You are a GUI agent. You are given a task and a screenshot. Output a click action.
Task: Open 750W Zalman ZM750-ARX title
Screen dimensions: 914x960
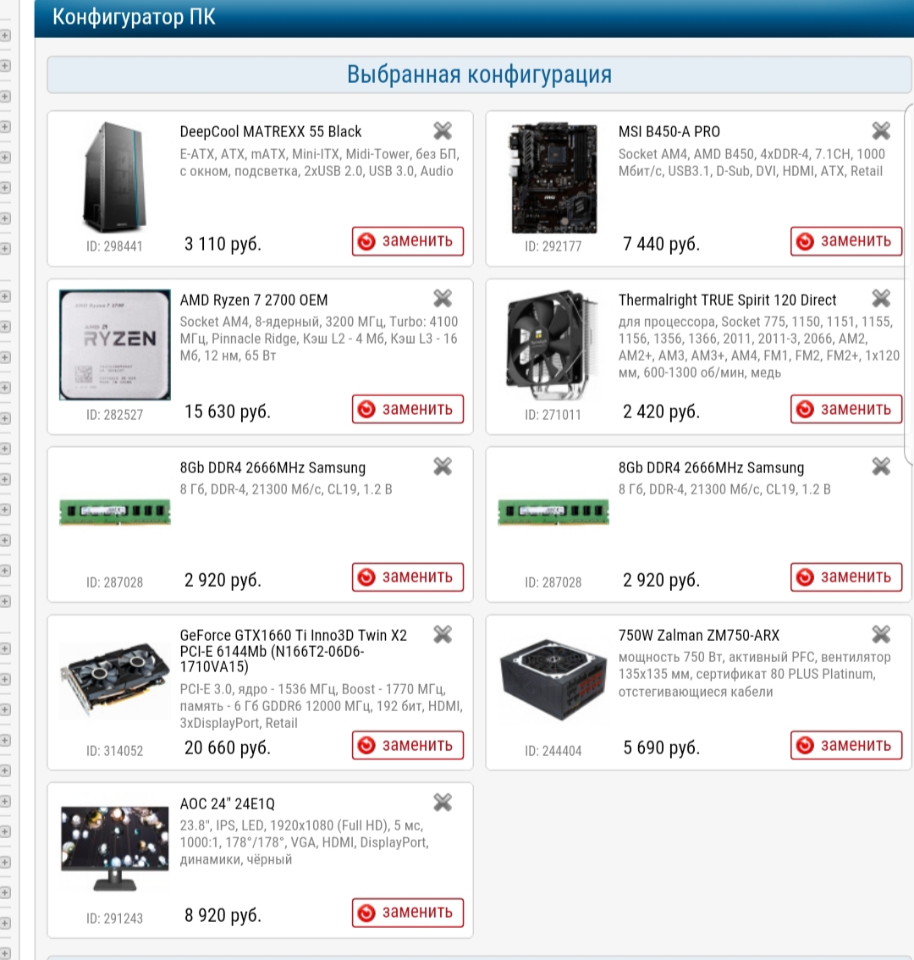coord(698,636)
